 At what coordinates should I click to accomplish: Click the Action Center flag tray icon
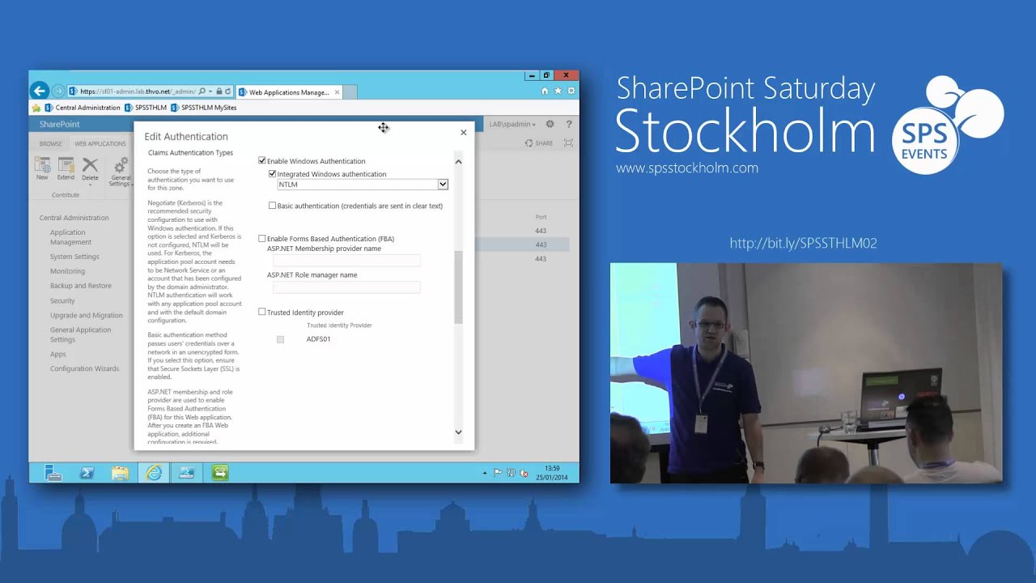[x=498, y=473]
